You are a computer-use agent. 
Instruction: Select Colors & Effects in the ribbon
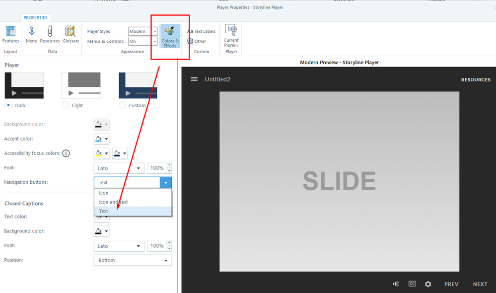tap(170, 36)
